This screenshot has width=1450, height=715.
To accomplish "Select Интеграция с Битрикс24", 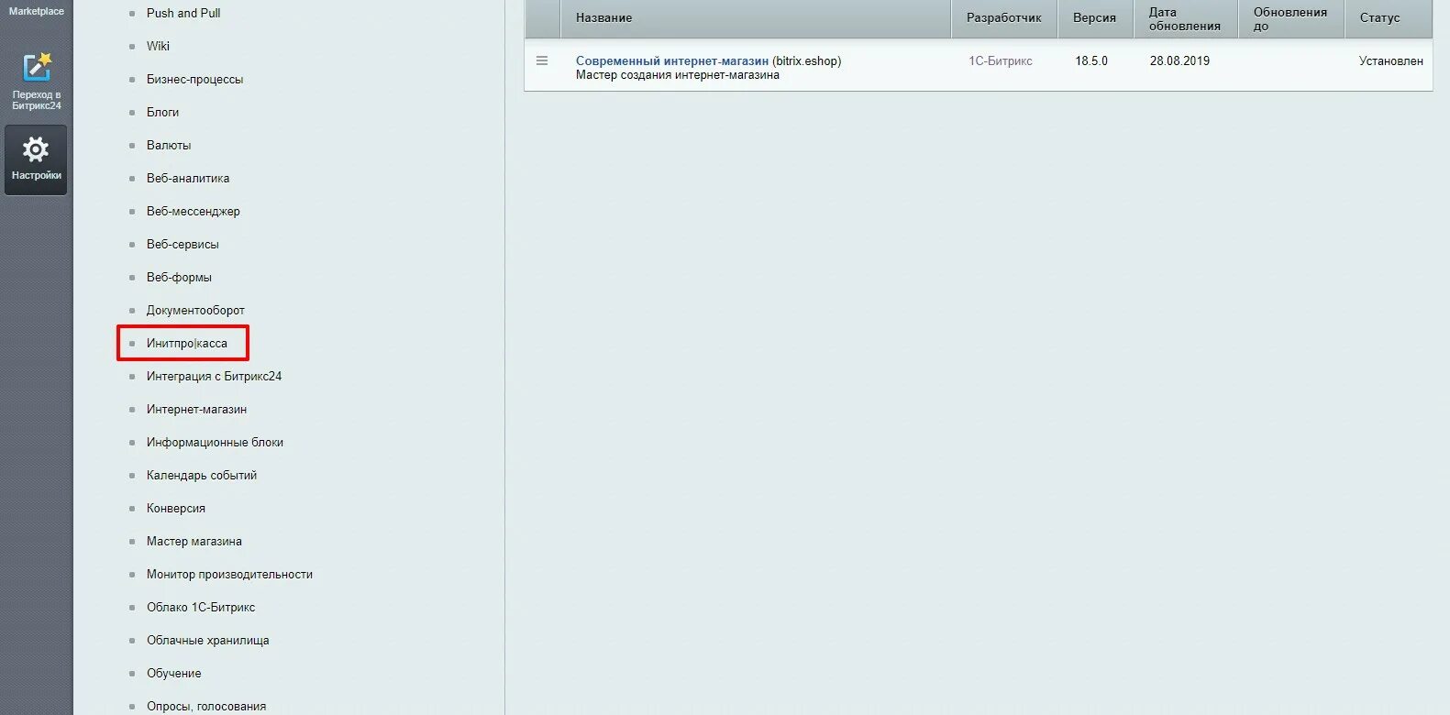I will [x=214, y=376].
